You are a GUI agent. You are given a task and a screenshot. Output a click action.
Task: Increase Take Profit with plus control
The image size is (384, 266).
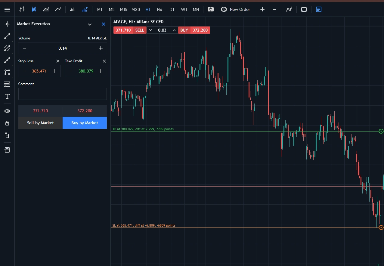point(101,71)
